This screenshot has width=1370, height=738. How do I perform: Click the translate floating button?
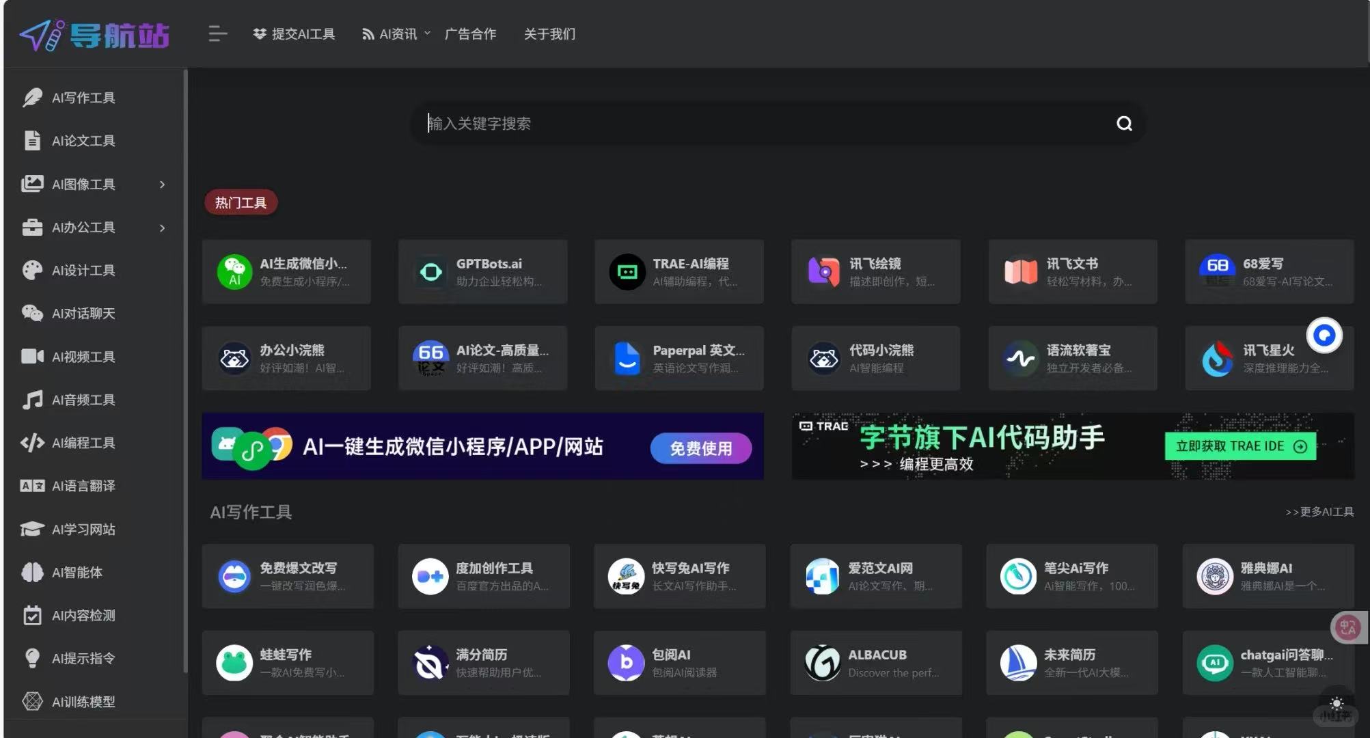point(1348,627)
